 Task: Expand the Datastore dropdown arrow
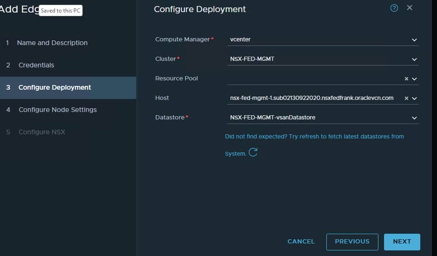coord(414,118)
